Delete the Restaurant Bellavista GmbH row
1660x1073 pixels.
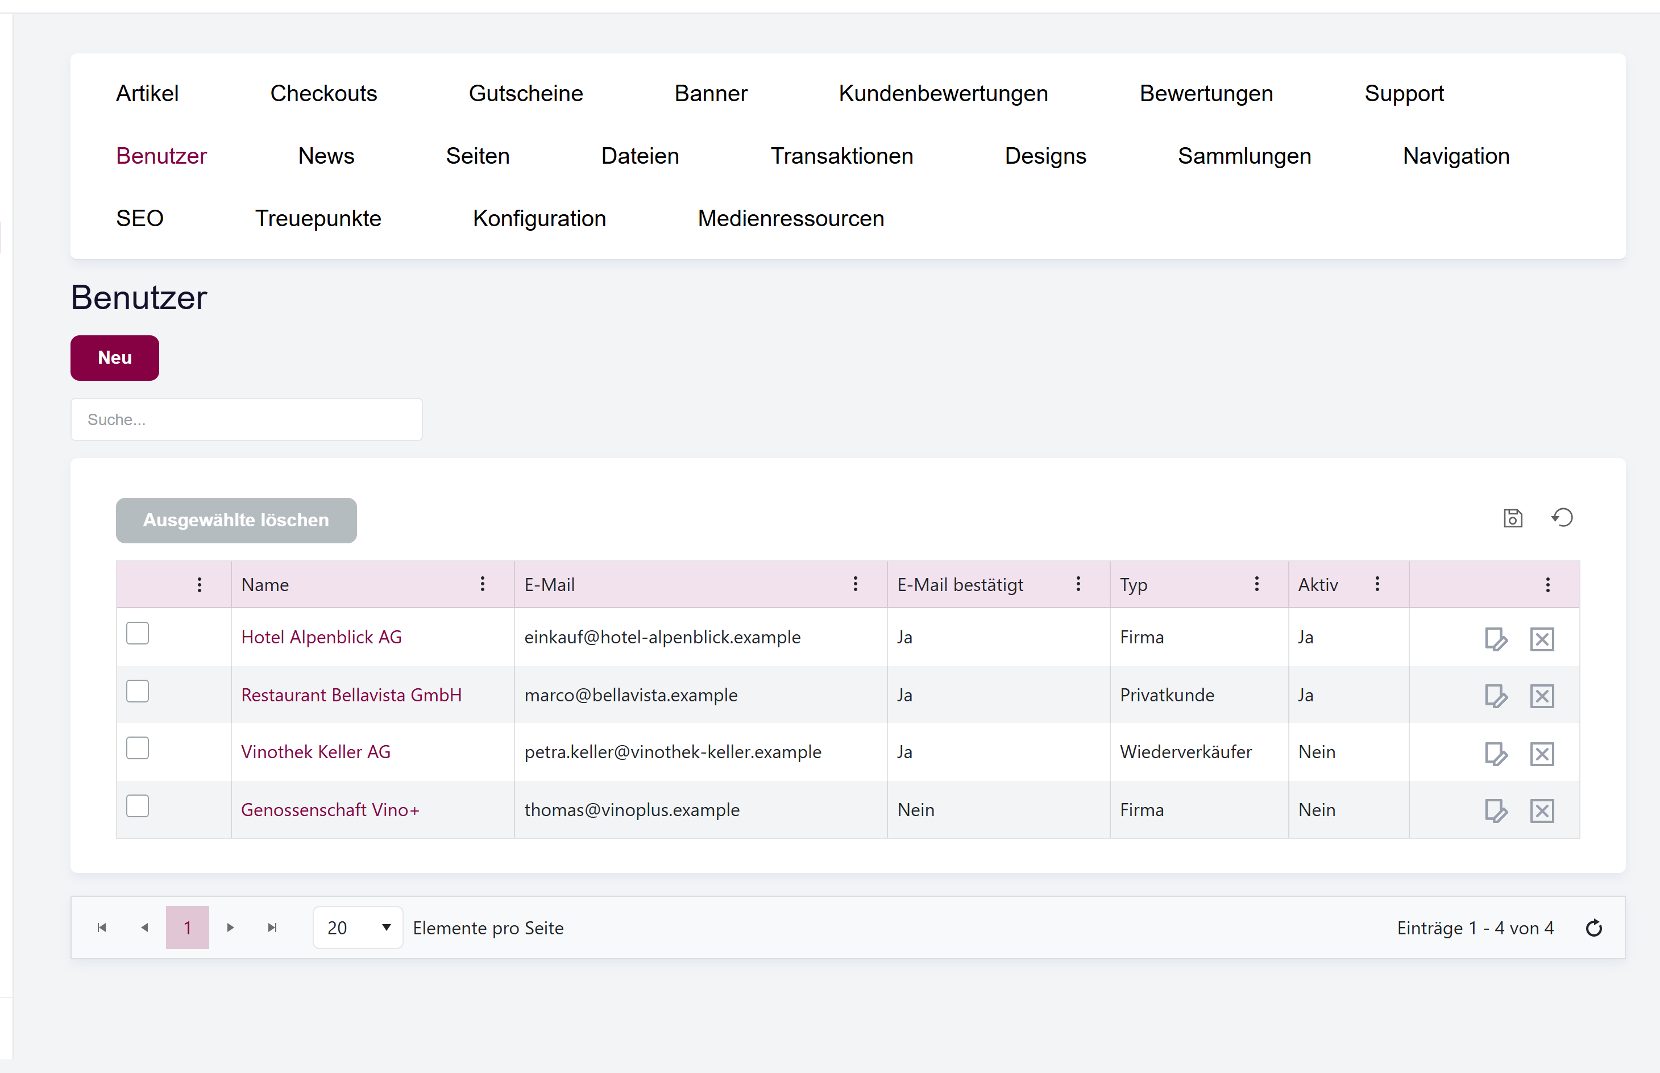coord(1542,696)
